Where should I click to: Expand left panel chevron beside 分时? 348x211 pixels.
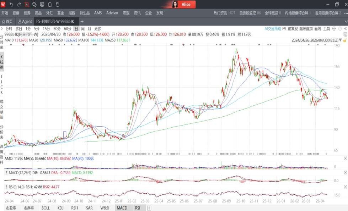click(x=2, y=29)
